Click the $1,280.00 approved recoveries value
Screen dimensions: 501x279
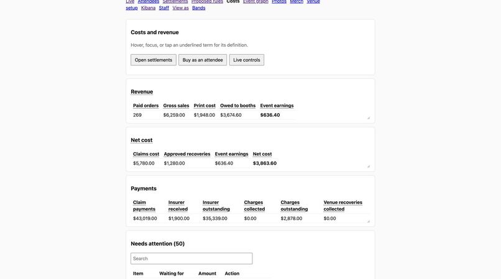pyautogui.click(x=175, y=163)
